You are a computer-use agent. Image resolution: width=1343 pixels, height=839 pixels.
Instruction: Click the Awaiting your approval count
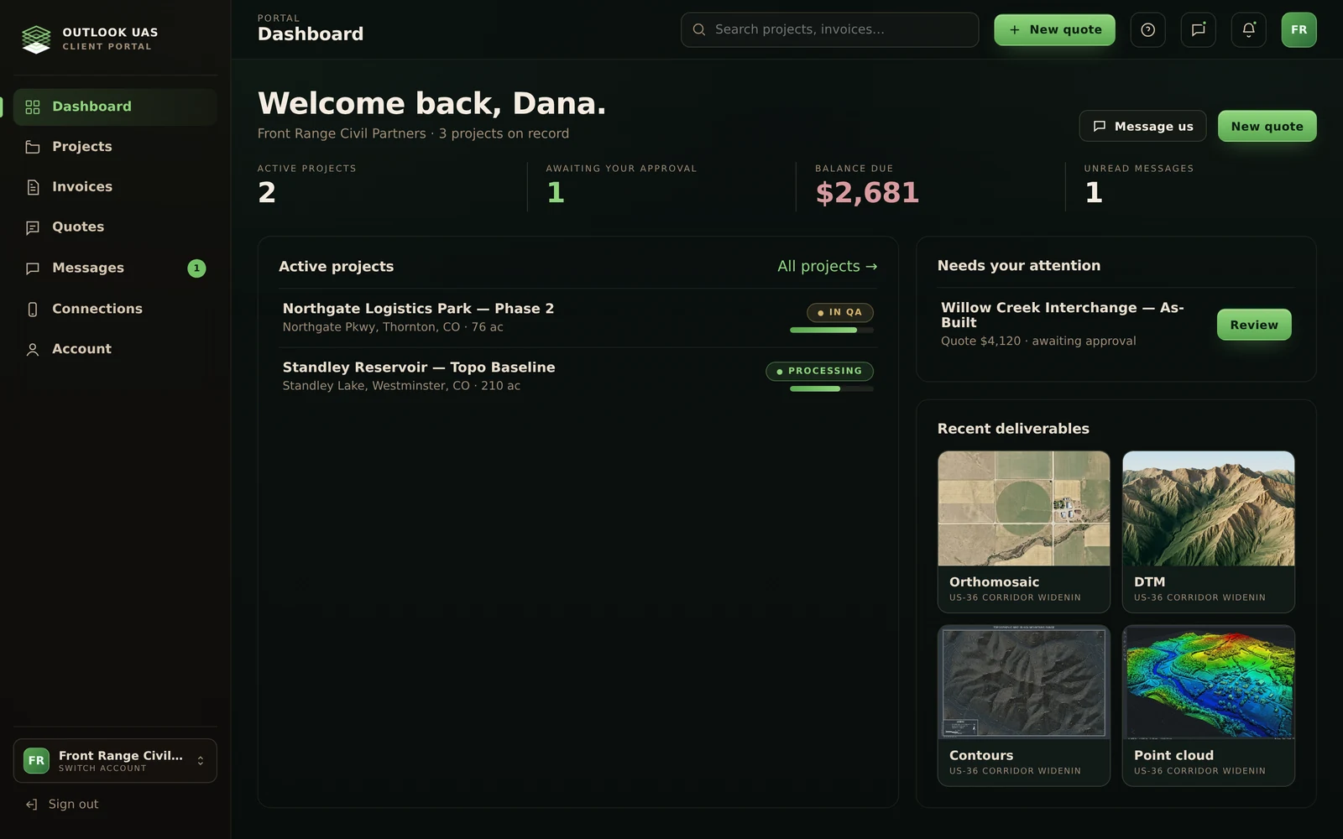[556, 193]
